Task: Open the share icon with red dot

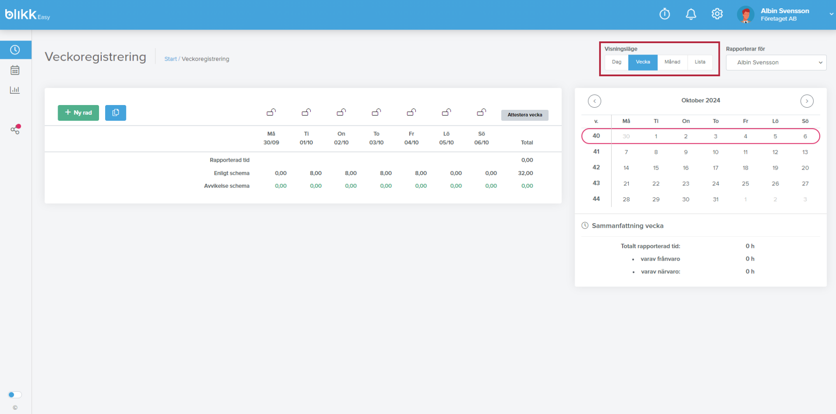Action: (16, 129)
